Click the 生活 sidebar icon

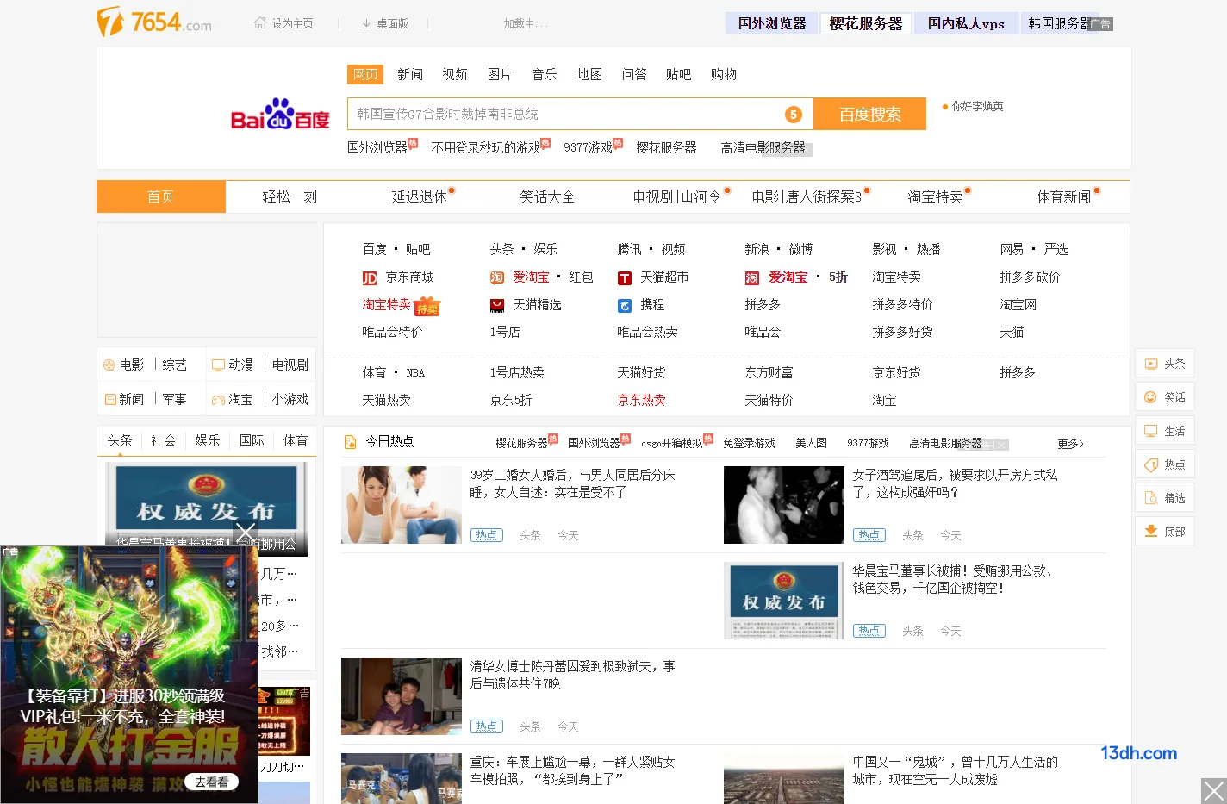[1150, 431]
